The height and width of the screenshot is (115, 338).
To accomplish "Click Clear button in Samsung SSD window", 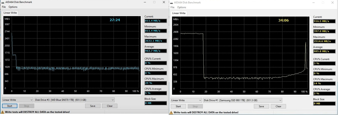I will click(x=278, y=106).
